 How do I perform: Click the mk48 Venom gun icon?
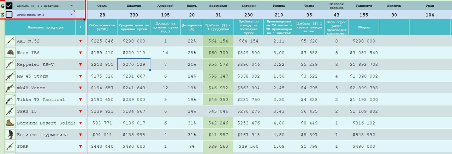coord(10,88)
